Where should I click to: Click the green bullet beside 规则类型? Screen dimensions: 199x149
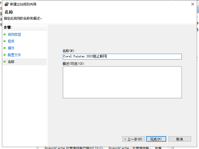coord(4,34)
